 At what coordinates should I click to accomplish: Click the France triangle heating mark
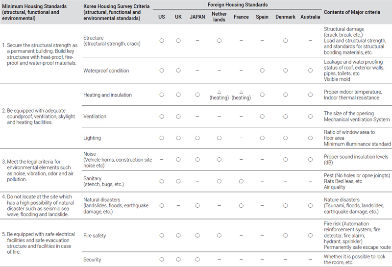(x=241, y=92)
